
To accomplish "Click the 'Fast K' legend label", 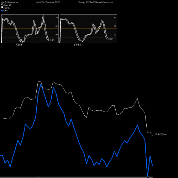I will coord(7,8).
